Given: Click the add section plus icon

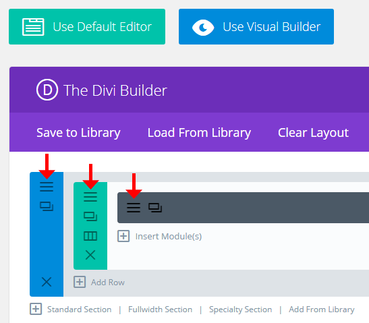Looking at the screenshot, I should [36, 309].
